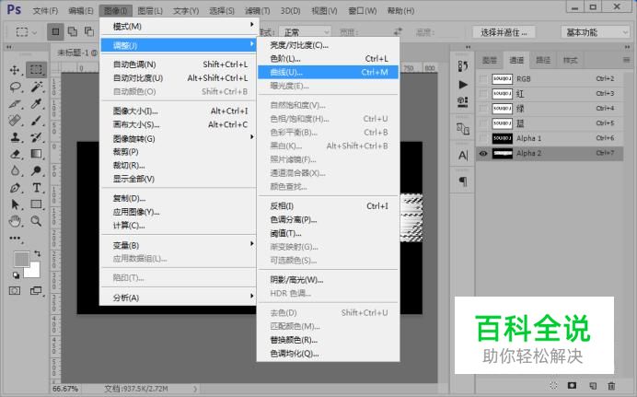Toggle visibility of Alpha 1 channel
Image resolution: width=637 pixels, height=397 pixels.
pos(483,138)
